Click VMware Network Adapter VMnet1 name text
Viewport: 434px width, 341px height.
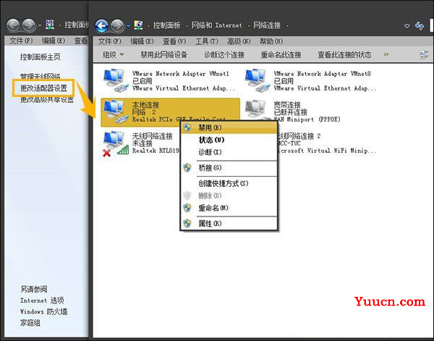[x=180, y=74]
